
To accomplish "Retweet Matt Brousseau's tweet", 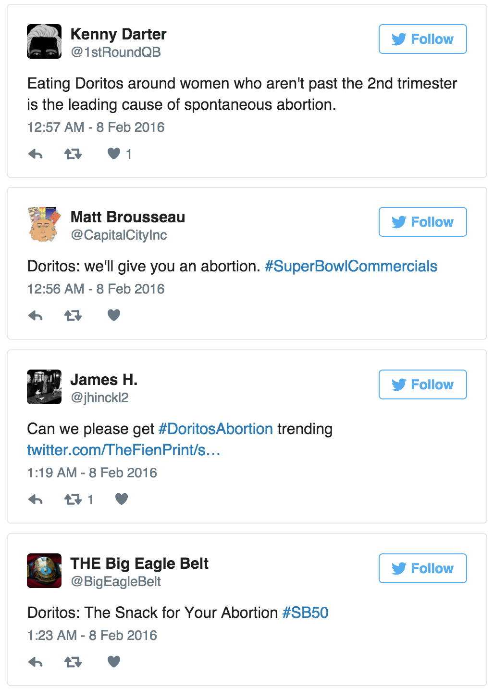I will (73, 316).
